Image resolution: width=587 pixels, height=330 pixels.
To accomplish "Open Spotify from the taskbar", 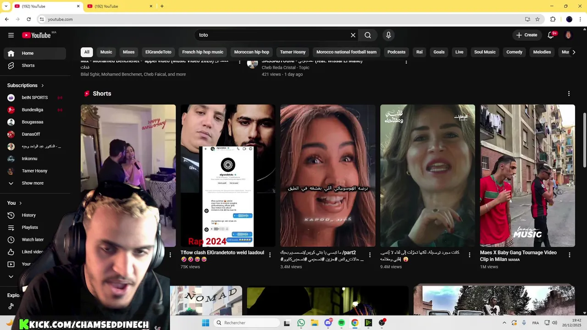I will tap(341, 323).
